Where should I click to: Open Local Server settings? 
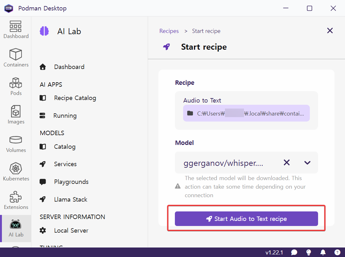(x=71, y=230)
